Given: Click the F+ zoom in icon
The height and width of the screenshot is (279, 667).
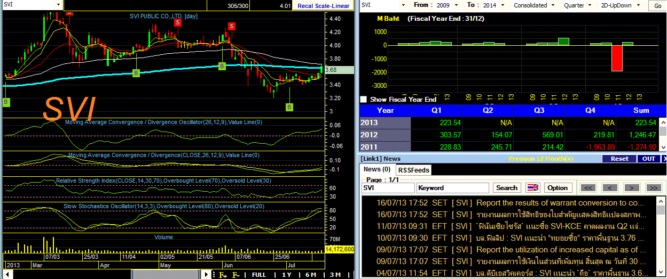Looking at the screenshot, I should (x=222, y=275).
